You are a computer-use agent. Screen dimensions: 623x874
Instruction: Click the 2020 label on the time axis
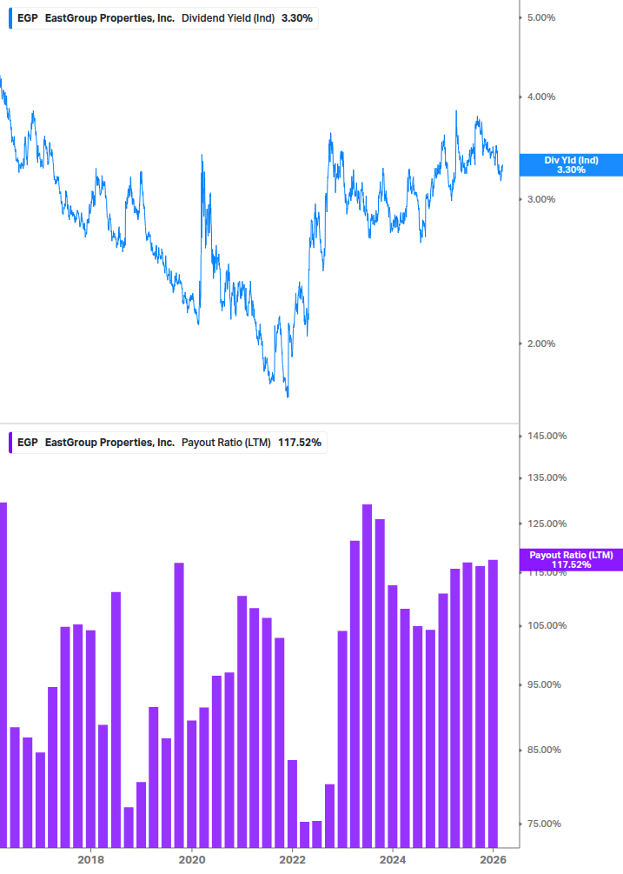click(191, 860)
